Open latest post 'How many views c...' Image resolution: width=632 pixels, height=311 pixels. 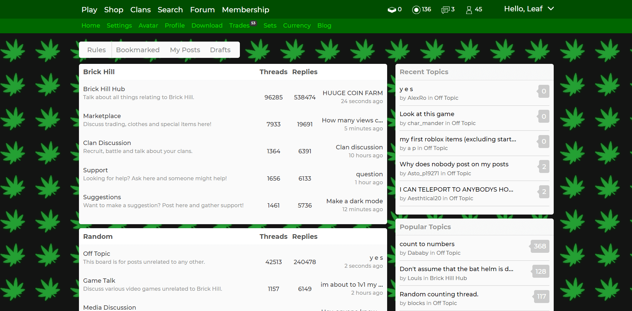point(352,120)
